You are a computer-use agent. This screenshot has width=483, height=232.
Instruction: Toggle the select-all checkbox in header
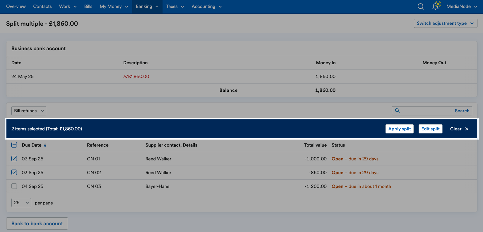(x=14, y=145)
